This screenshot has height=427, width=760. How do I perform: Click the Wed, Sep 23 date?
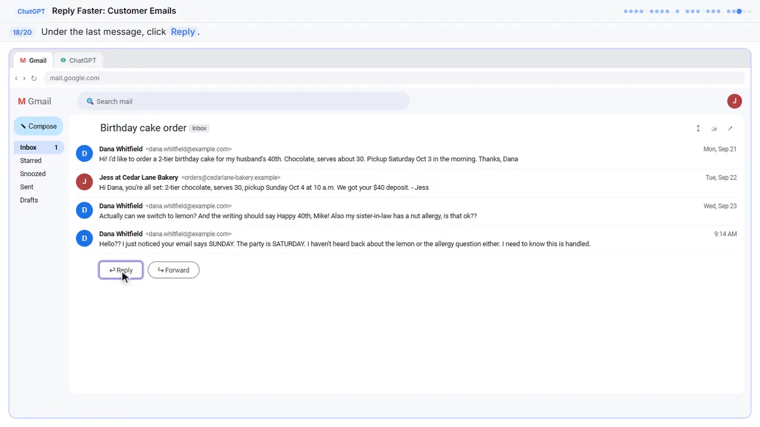[x=720, y=206]
